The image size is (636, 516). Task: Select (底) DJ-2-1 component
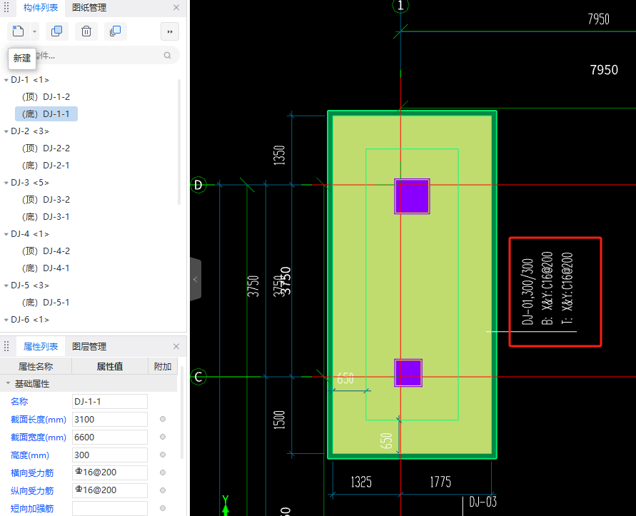tap(46, 166)
